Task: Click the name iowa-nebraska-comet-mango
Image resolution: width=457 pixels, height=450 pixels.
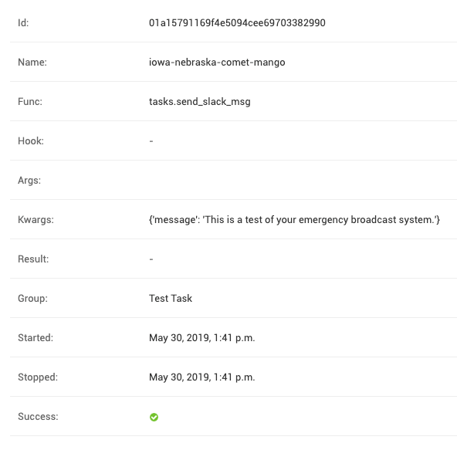Action: tap(217, 62)
